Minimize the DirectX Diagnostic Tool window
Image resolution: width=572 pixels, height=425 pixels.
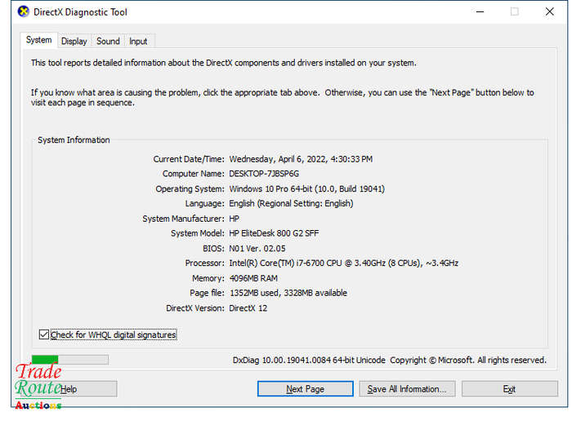pos(480,11)
